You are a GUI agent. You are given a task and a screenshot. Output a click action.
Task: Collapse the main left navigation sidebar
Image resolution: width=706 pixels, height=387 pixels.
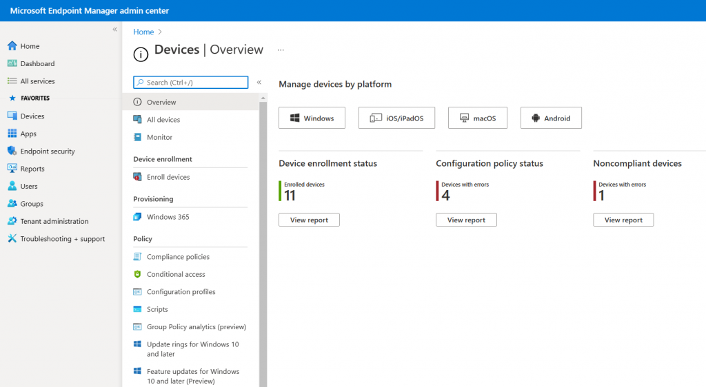[115, 29]
